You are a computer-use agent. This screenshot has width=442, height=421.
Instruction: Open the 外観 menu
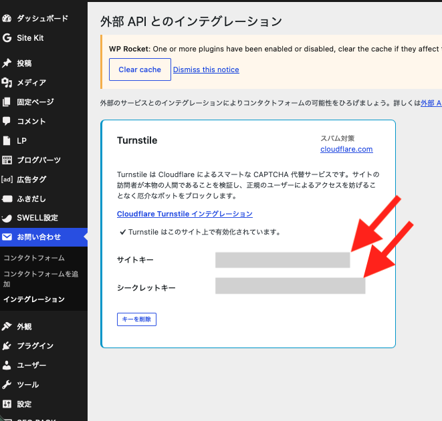coord(24,326)
